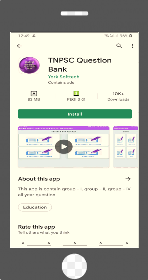Tap the back arrow icon
148x280 pixels.
(19, 46)
